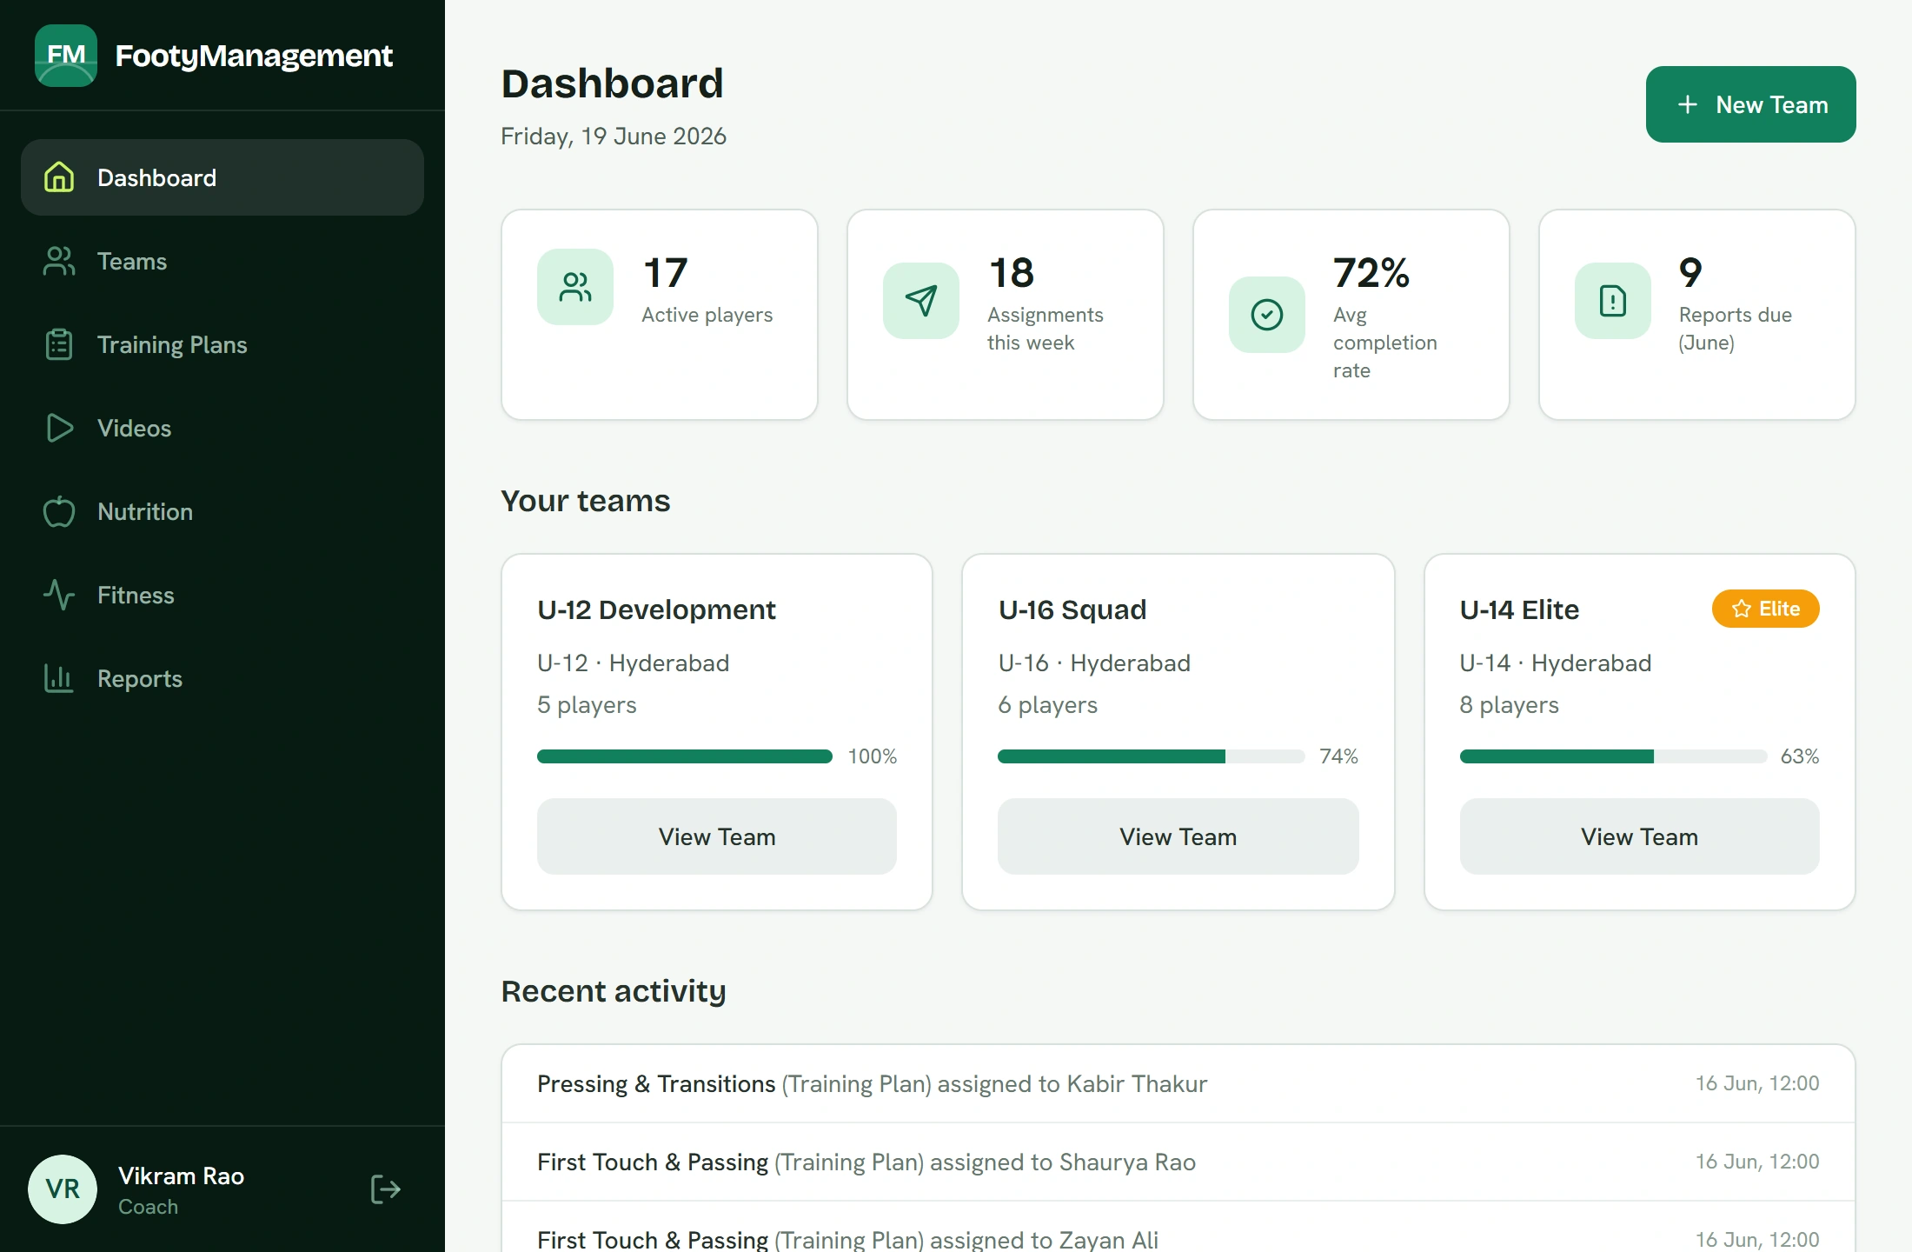Viewport: 1912px width, 1252px height.
Task: Click the Active players people icon
Action: [x=575, y=287]
